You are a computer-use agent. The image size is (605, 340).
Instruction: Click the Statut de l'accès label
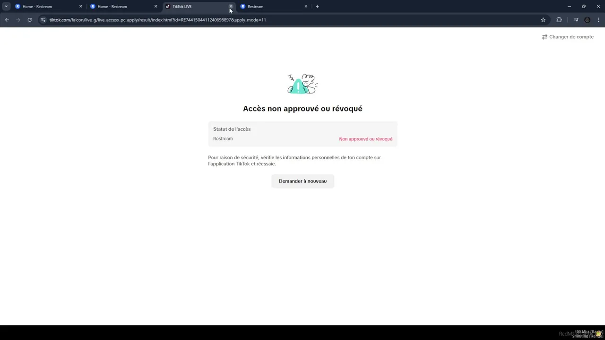click(x=232, y=129)
